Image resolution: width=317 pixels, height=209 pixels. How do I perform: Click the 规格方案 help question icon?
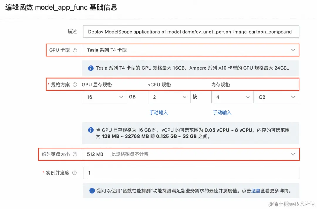75,84
